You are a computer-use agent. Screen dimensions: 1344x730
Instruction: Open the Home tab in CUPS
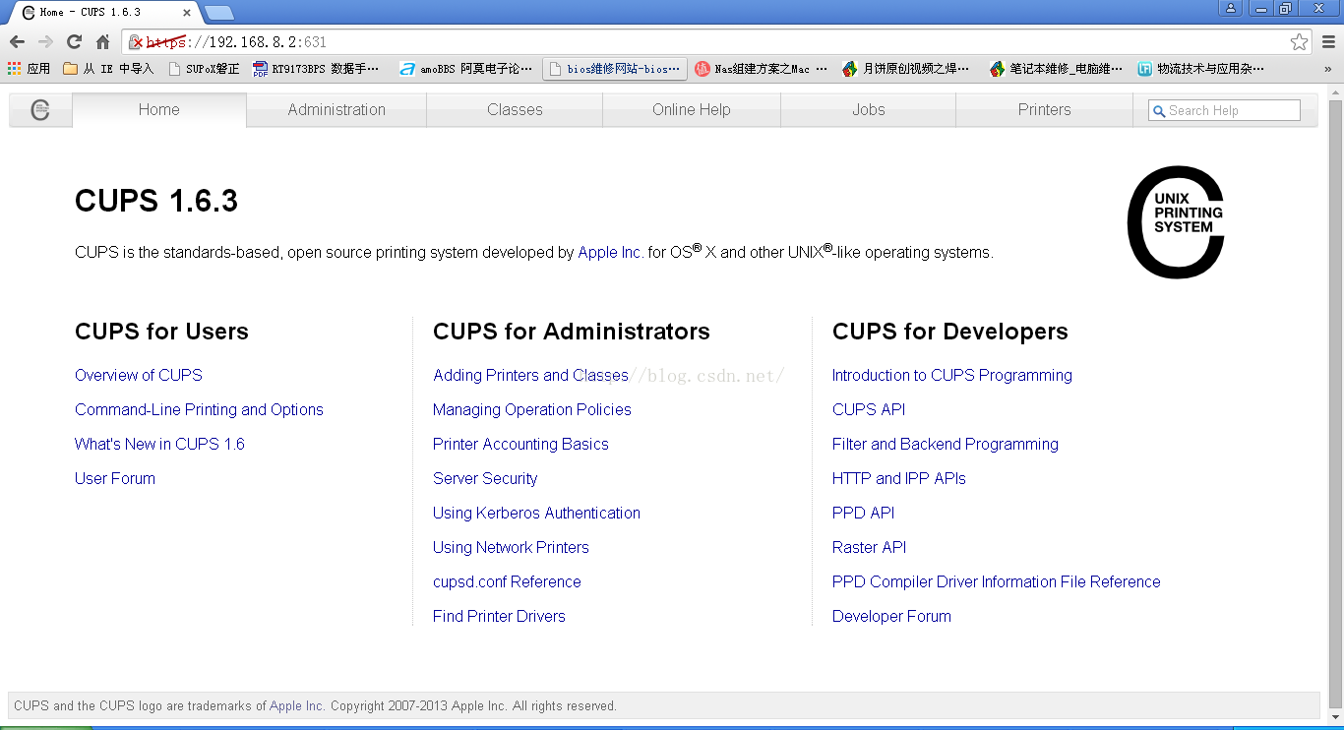(159, 110)
